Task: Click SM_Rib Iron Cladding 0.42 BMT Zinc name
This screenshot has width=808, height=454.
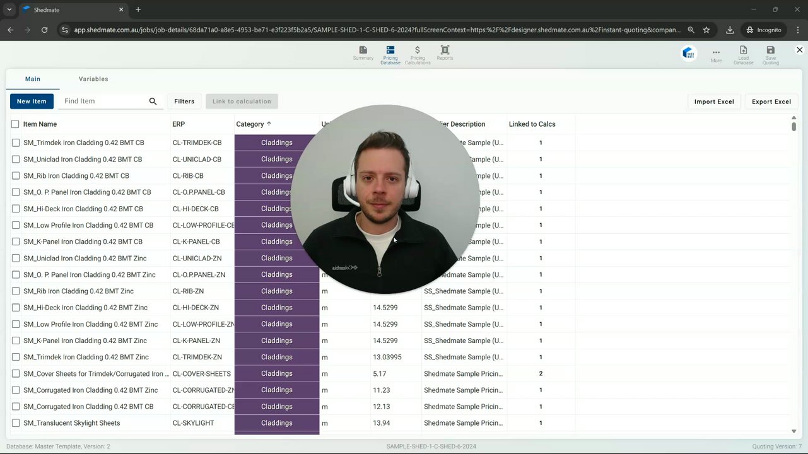Action: point(78,291)
